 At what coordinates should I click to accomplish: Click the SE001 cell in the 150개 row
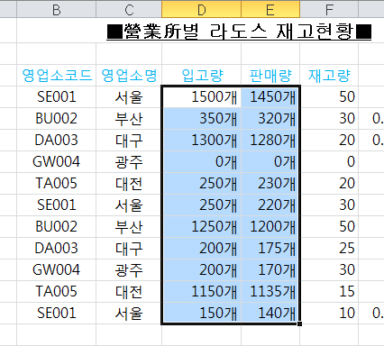(56, 313)
